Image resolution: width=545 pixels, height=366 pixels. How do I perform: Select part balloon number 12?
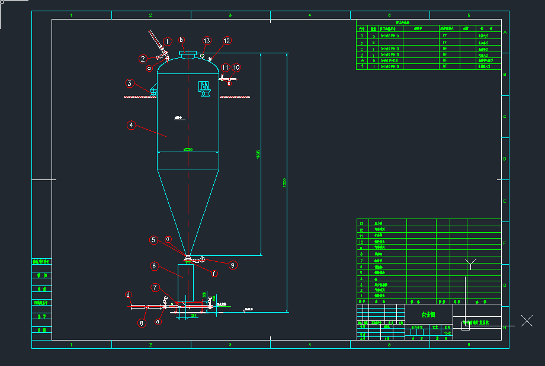227,41
